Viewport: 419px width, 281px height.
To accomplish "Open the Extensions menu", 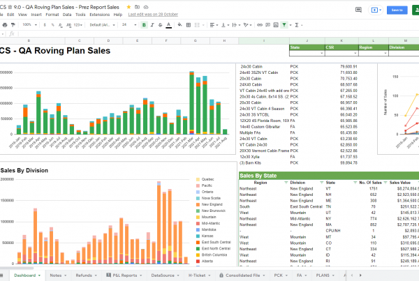I will (x=99, y=14).
